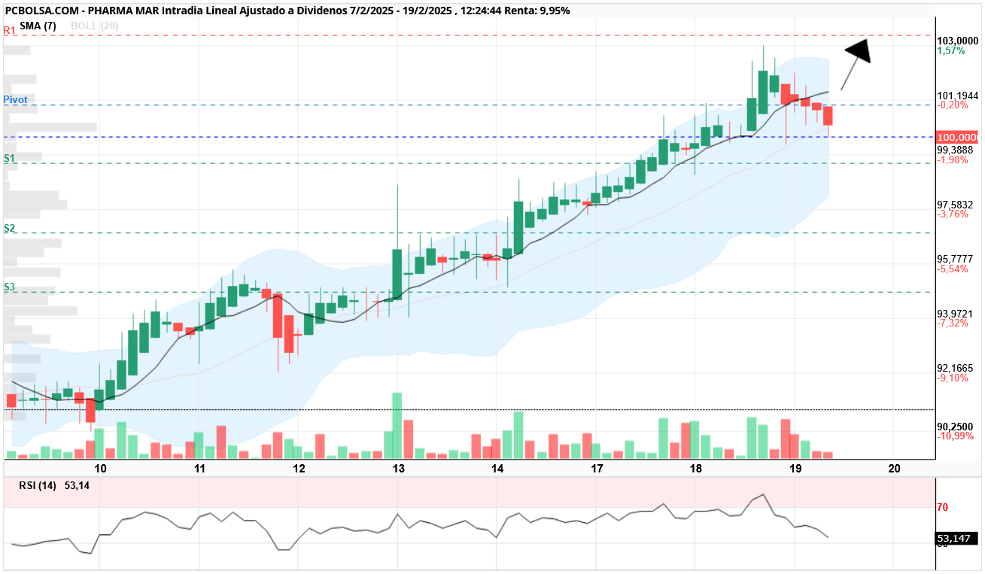Click the 97,5832 price axis label
Viewport: 985px width, 574px height.
pyautogui.click(x=955, y=204)
